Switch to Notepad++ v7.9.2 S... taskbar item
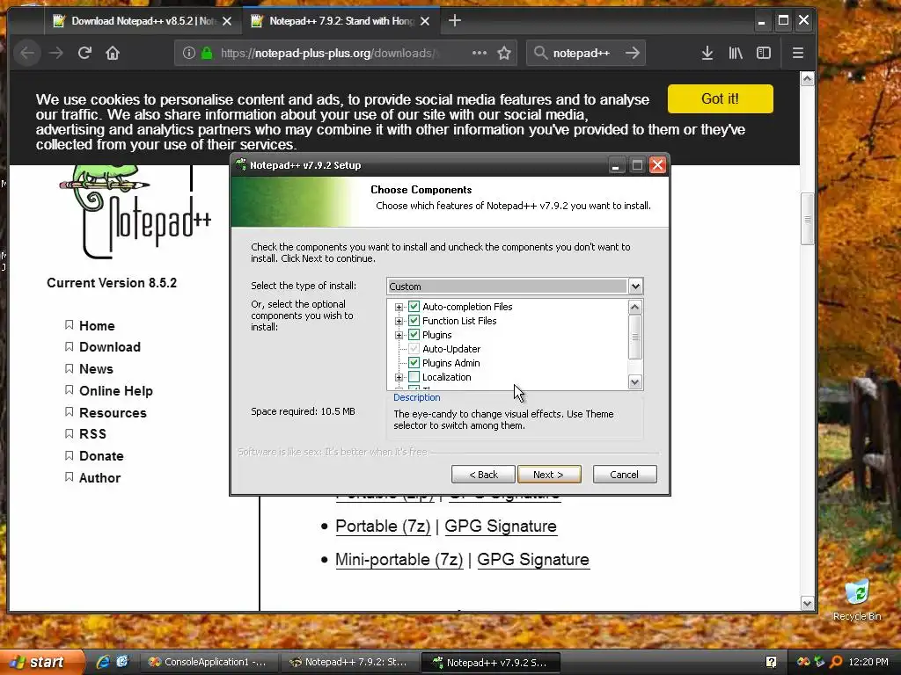901x675 pixels. point(490,663)
